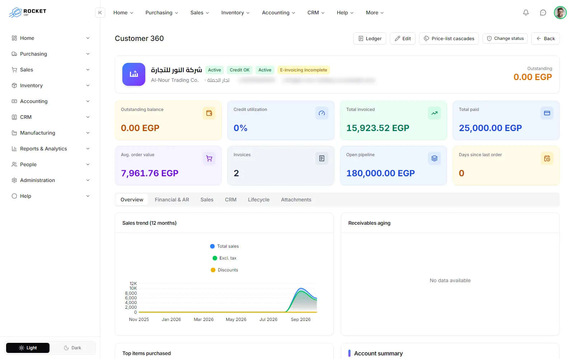The image size is (574, 359).
Task: Click the Edit button
Action: click(x=403, y=38)
